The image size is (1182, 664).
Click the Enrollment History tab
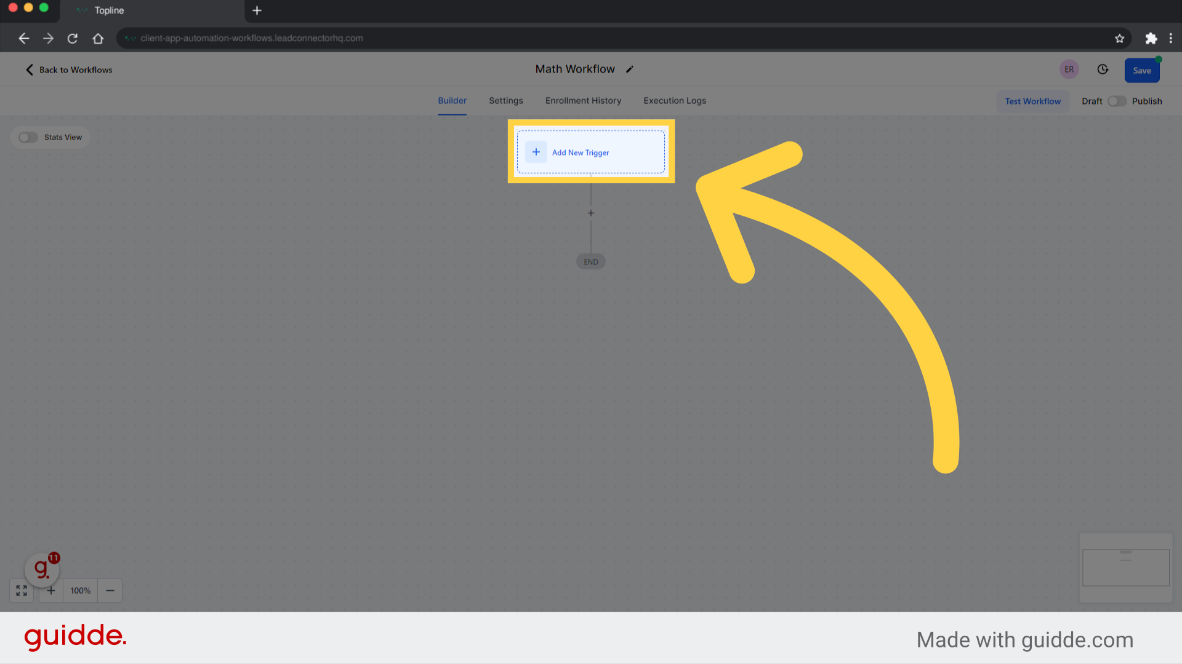pyautogui.click(x=583, y=101)
